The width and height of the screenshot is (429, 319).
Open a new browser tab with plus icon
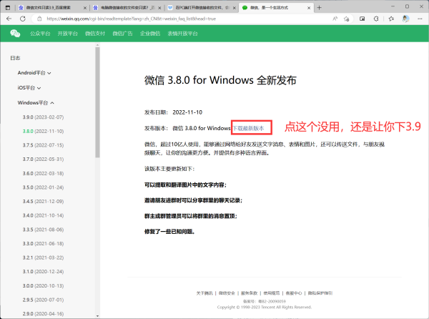point(321,7)
